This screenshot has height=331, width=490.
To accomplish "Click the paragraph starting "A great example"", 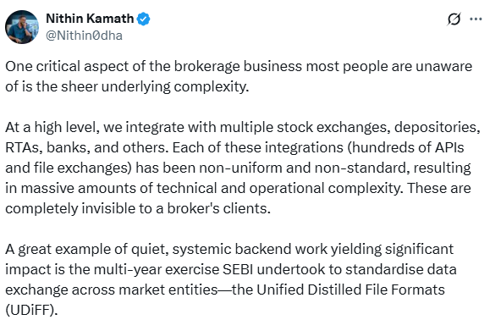I will [x=231, y=279].
